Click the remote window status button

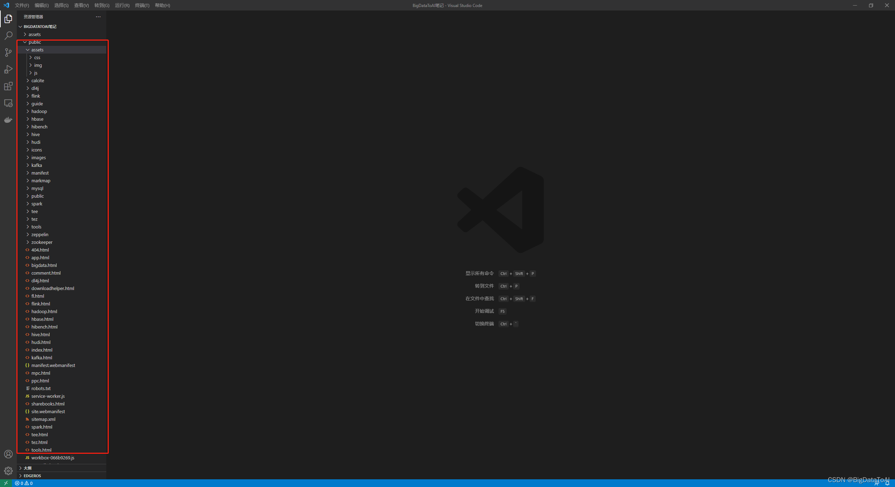(x=6, y=483)
